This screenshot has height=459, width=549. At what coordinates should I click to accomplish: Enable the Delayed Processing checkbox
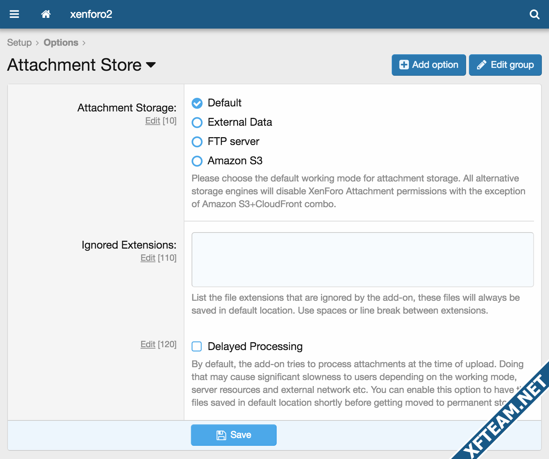click(197, 346)
